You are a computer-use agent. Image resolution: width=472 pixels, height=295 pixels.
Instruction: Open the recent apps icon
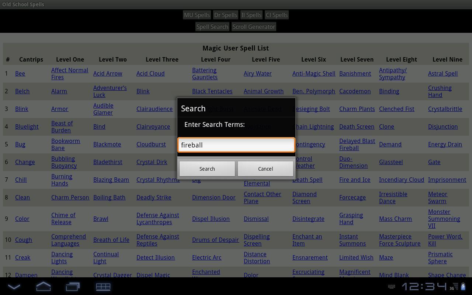[73, 287]
